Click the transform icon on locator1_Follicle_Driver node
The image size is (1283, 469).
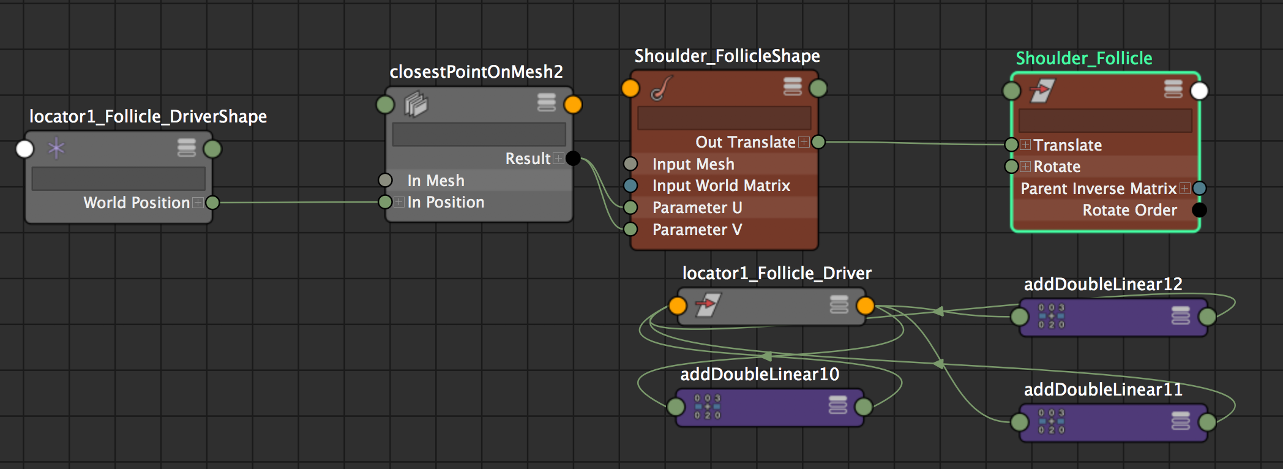[708, 305]
